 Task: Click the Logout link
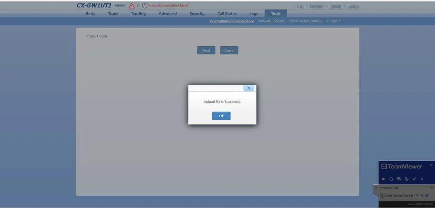(354, 6)
